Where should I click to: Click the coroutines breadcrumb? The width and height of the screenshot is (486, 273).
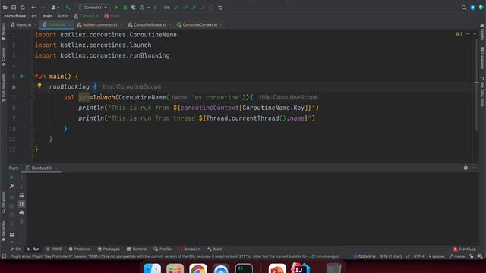pyautogui.click(x=15, y=16)
